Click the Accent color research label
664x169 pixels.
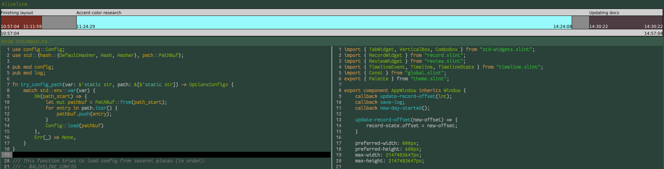click(99, 13)
